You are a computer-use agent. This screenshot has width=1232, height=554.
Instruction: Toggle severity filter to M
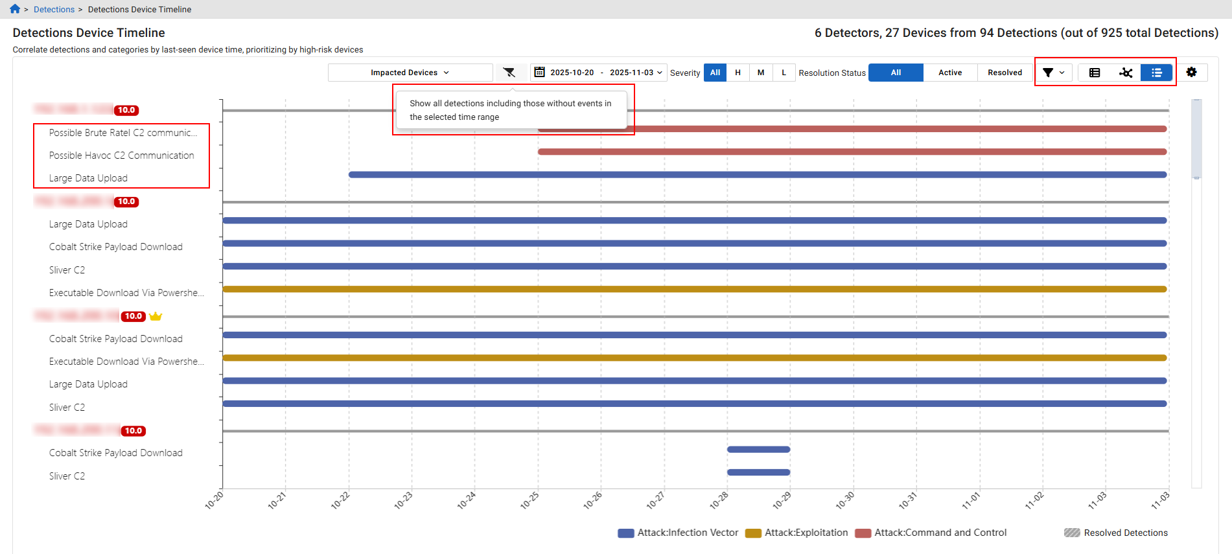pos(761,73)
